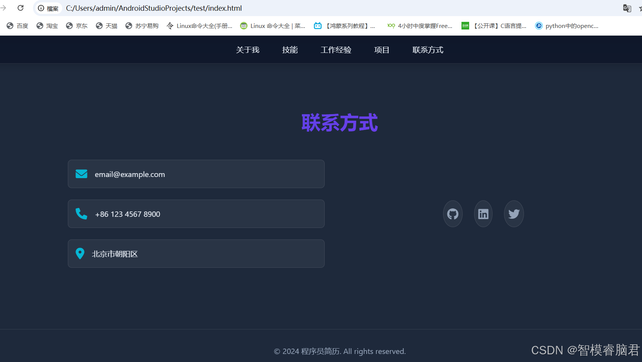Open the 京东 bookmark
Viewport: 642px width, 362px height.
[77, 26]
